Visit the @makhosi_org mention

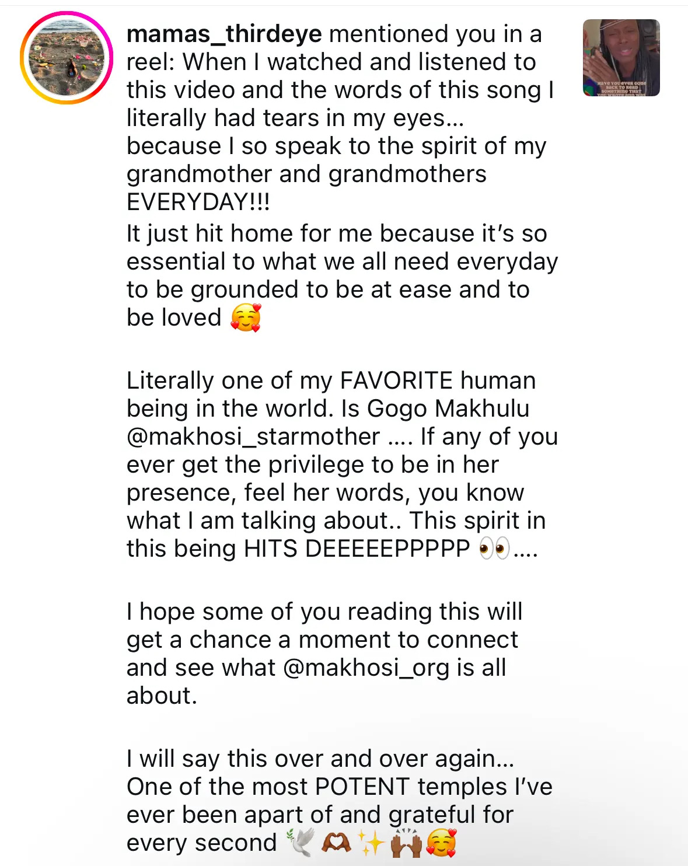[366, 668]
